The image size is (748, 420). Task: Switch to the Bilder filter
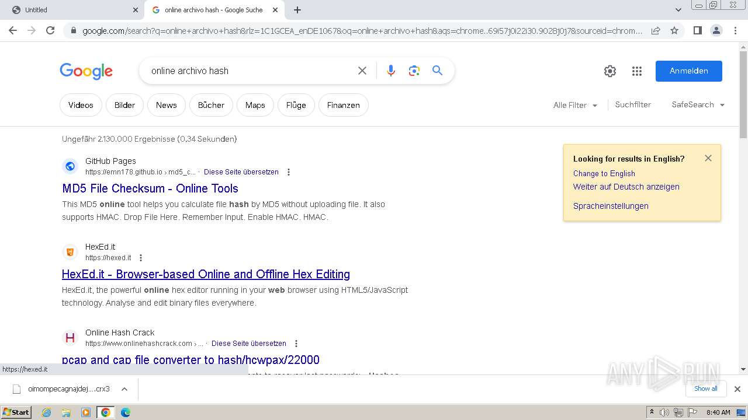click(124, 105)
